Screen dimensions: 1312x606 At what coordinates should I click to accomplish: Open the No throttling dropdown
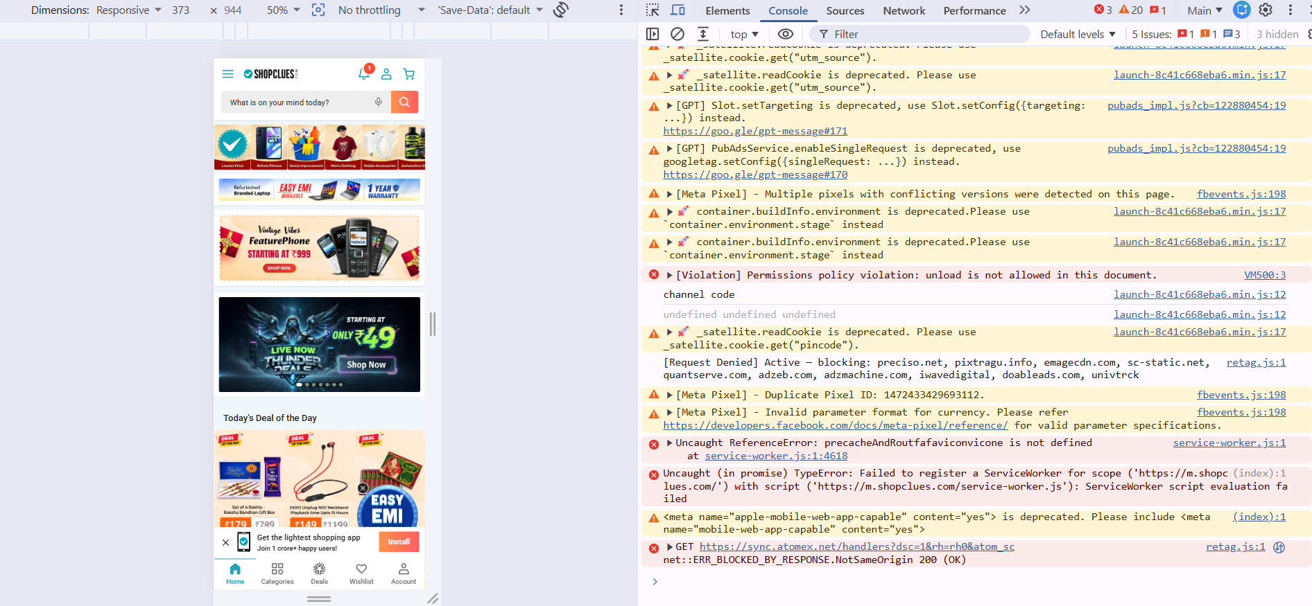coord(381,10)
